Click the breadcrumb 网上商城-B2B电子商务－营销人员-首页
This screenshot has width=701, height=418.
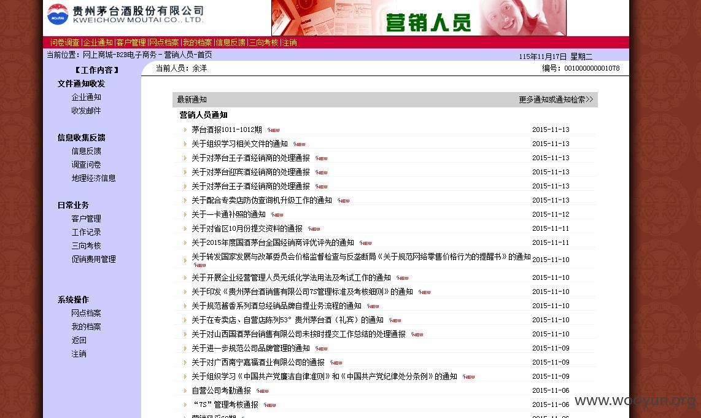(x=147, y=55)
